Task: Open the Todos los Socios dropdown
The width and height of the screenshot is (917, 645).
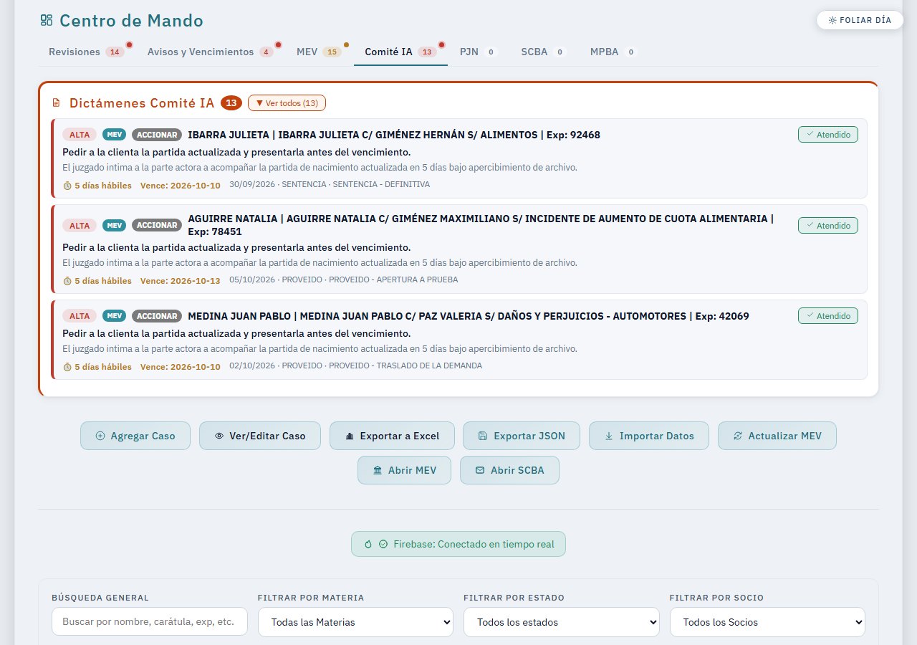Action: [x=767, y=622]
